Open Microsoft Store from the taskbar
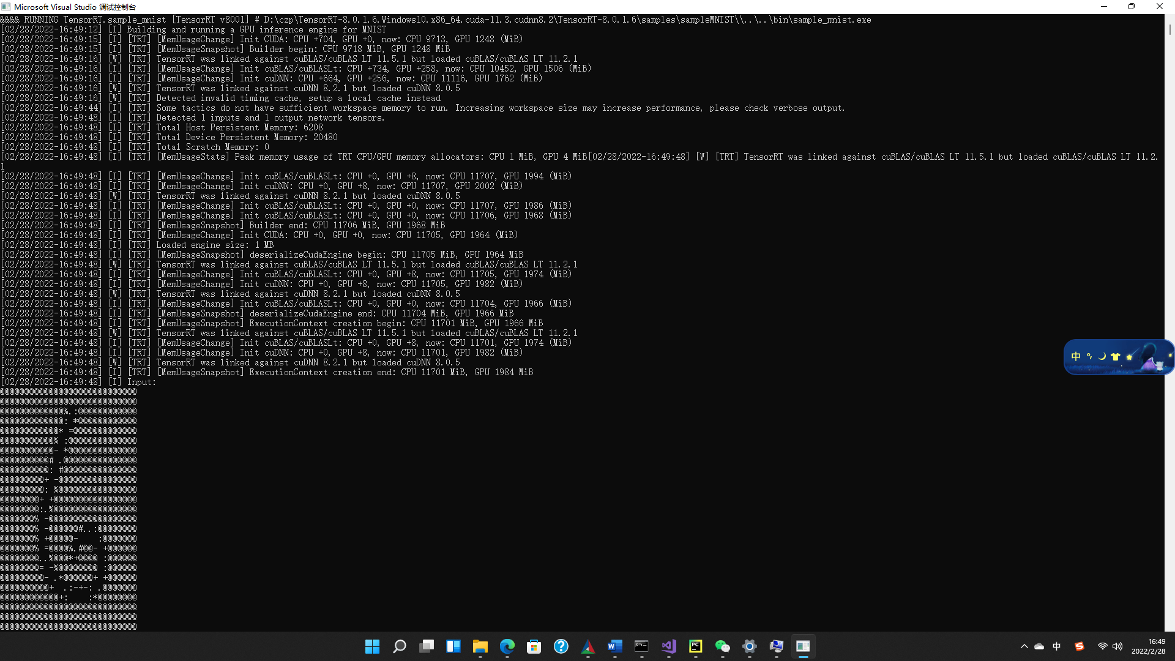Image resolution: width=1175 pixels, height=661 pixels. click(x=534, y=646)
